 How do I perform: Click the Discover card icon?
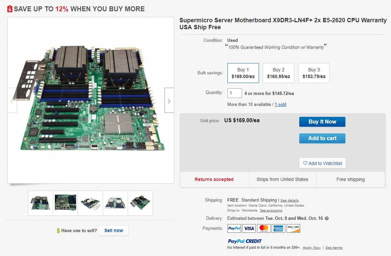293,228
